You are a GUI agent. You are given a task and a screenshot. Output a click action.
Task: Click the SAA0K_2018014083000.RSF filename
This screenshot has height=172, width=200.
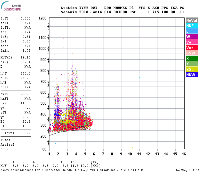(20, 170)
